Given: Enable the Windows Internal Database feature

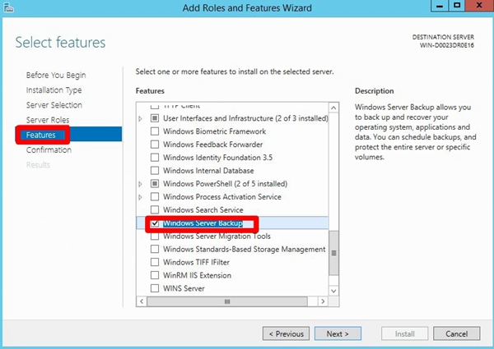Looking at the screenshot, I should pyautogui.click(x=155, y=171).
